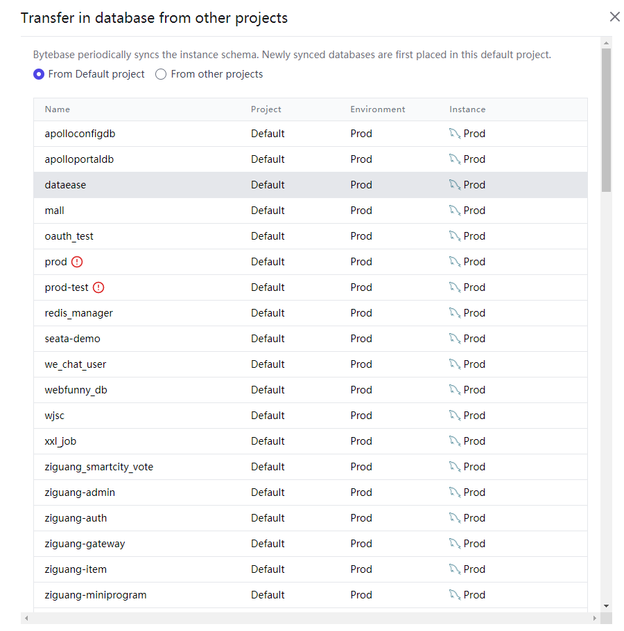This screenshot has width=624, height=631.
Task: Click the Environment column header
Action: [x=377, y=109]
